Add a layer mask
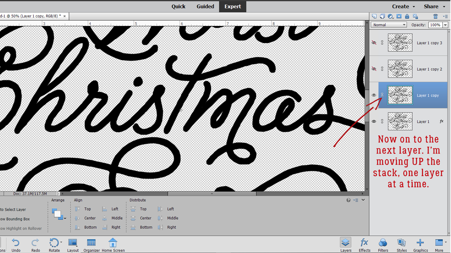The width and height of the screenshot is (451, 253). pos(399,16)
